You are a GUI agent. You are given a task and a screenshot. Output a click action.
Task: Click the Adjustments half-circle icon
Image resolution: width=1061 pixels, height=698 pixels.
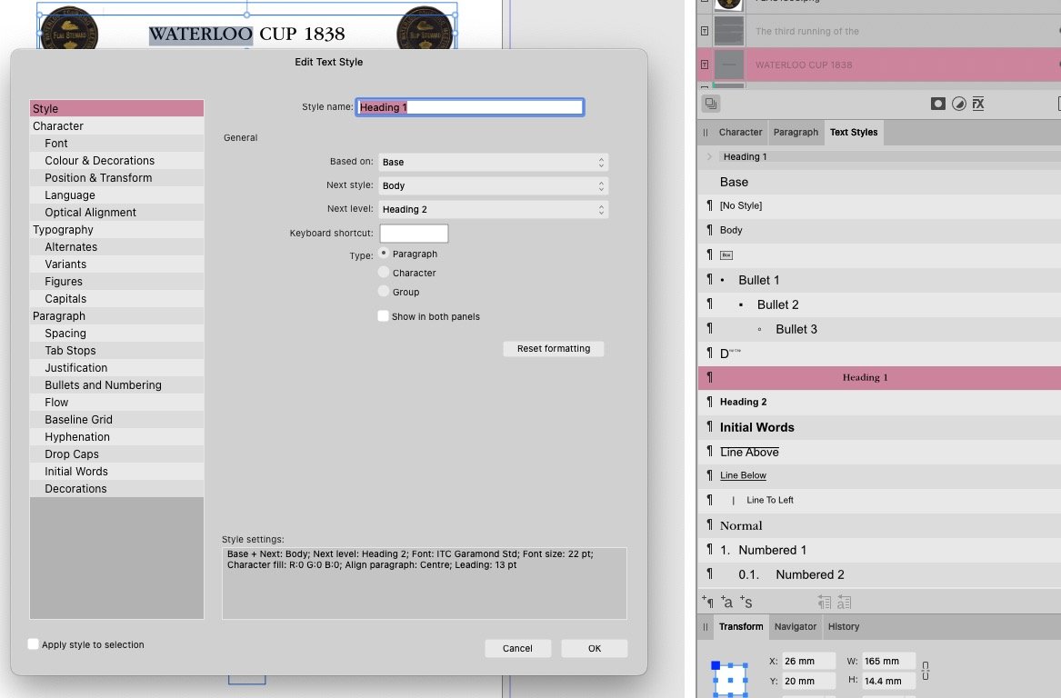[x=958, y=104]
